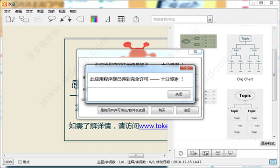Click the 购买 button
Viewport: 280px width, 168px height.
click(x=162, y=110)
